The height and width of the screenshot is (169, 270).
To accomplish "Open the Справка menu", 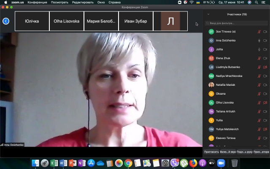I will [x=114, y=3].
